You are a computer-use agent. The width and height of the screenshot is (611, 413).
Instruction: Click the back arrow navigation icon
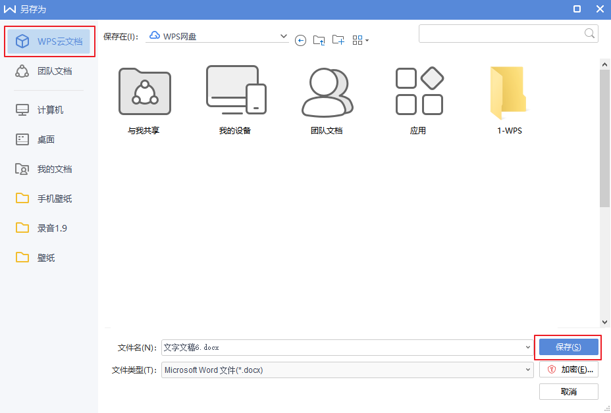point(301,41)
